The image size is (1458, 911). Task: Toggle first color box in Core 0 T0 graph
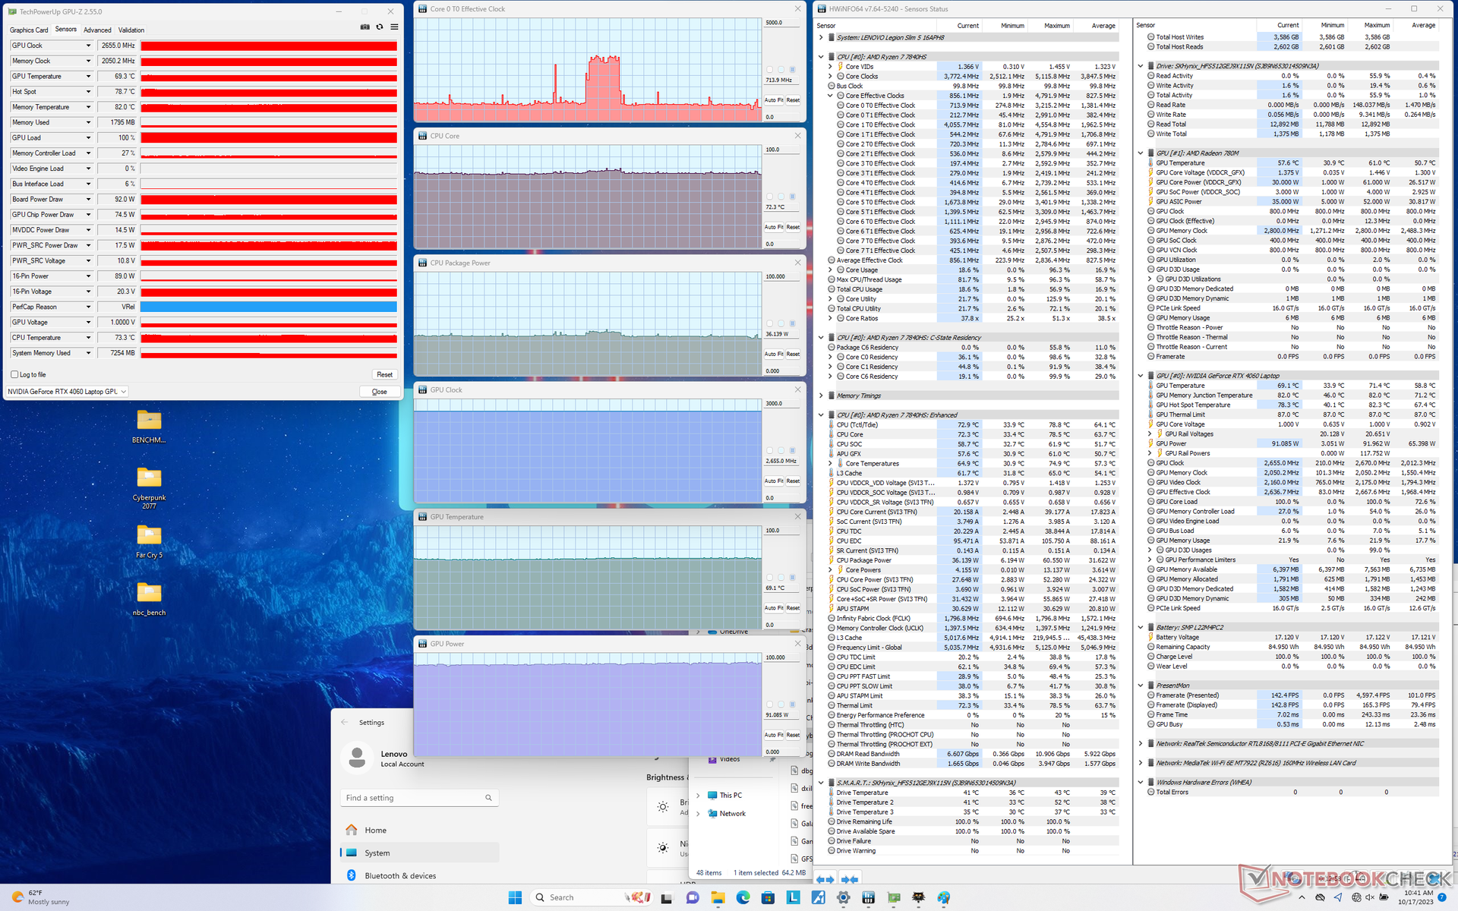pyautogui.click(x=769, y=70)
